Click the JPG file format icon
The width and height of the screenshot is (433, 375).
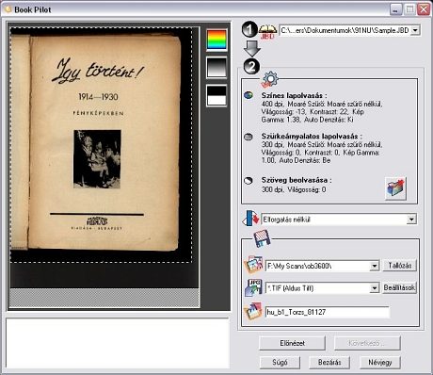(x=253, y=287)
